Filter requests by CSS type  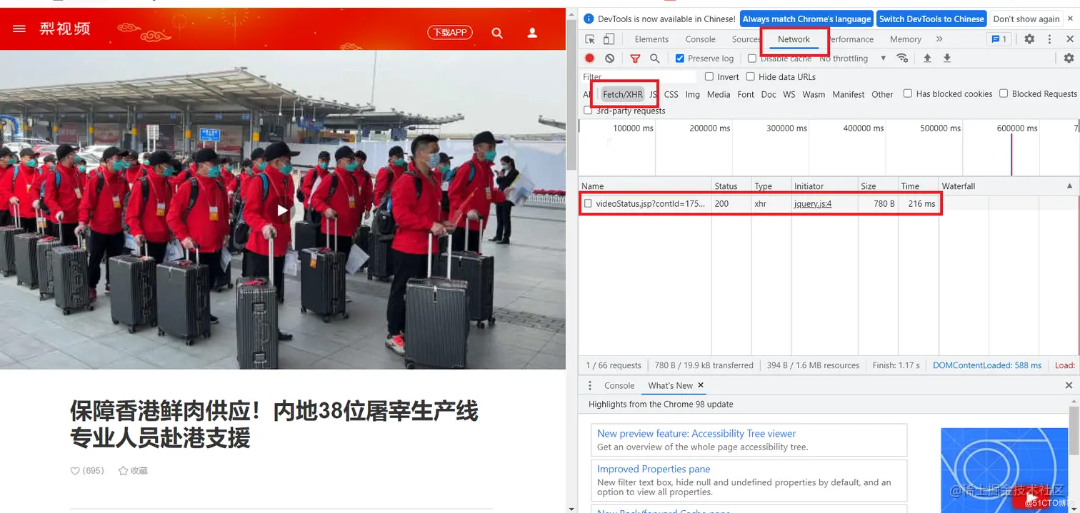point(671,94)
